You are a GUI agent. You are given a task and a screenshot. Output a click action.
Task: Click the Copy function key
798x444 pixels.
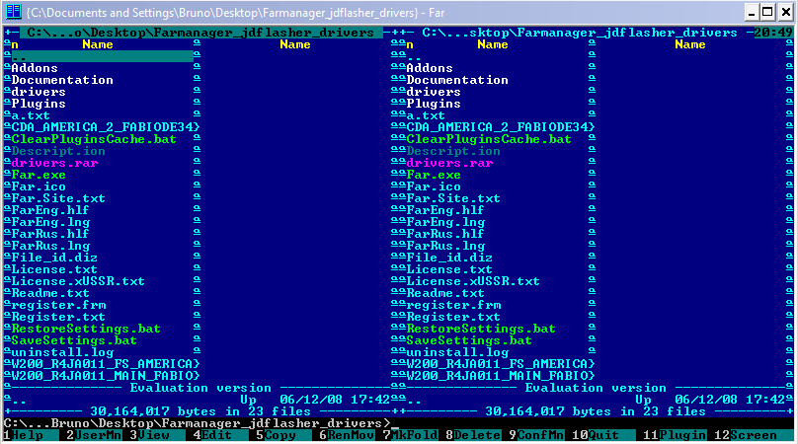point(281,434)
